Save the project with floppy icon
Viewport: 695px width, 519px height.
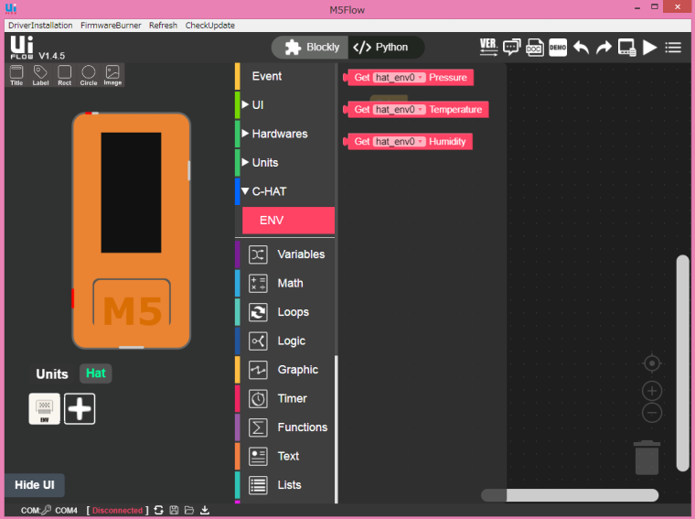(x=174, y=510)
